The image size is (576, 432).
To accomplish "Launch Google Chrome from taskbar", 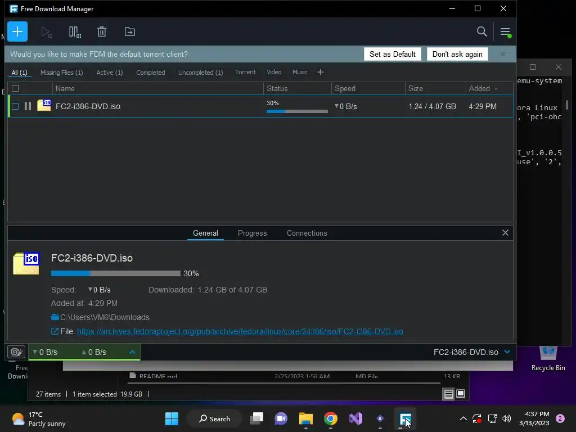I will [331, 418].
